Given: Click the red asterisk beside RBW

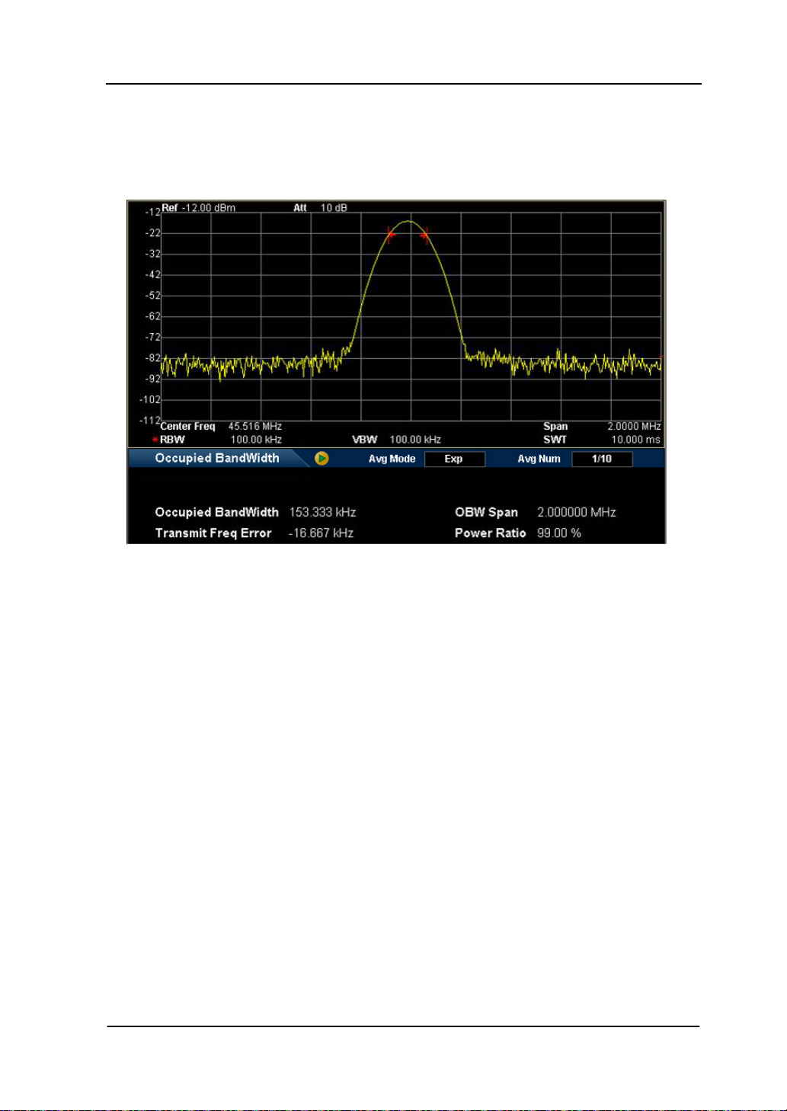Looking at the screenshot, I should pos(155,440).
